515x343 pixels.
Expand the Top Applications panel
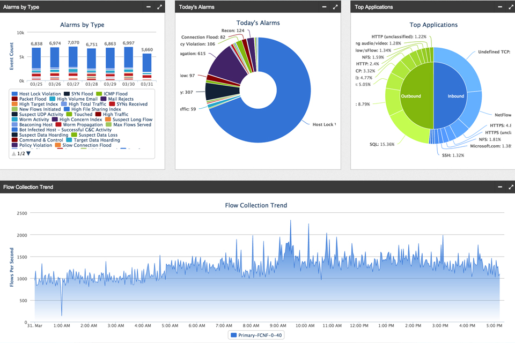[511, 7]
